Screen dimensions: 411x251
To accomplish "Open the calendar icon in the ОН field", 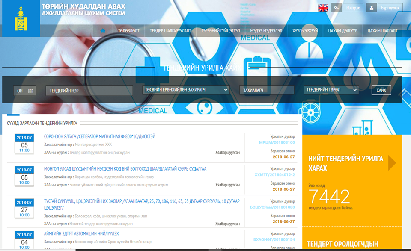I will click(30, 91).
